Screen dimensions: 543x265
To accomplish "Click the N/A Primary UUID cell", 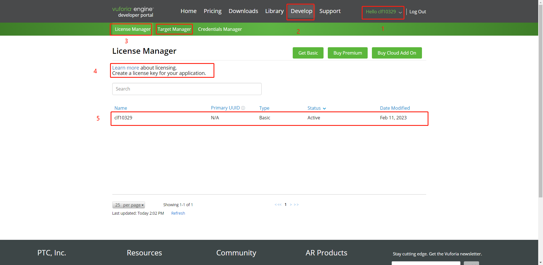I will point(215,118).
